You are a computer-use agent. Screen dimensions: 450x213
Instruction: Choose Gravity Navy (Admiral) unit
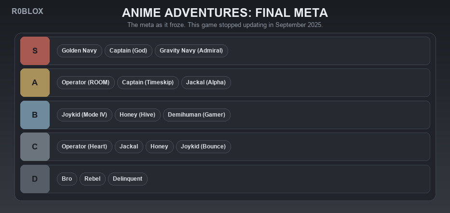[191, 51]
